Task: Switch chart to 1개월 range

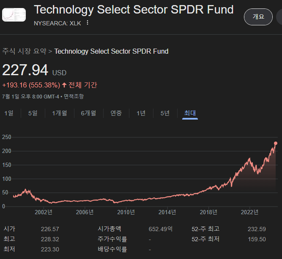Action: (x=60, y=113)
